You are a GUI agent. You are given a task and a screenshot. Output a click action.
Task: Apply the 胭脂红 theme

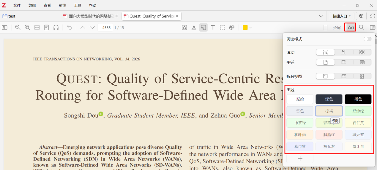329,134
